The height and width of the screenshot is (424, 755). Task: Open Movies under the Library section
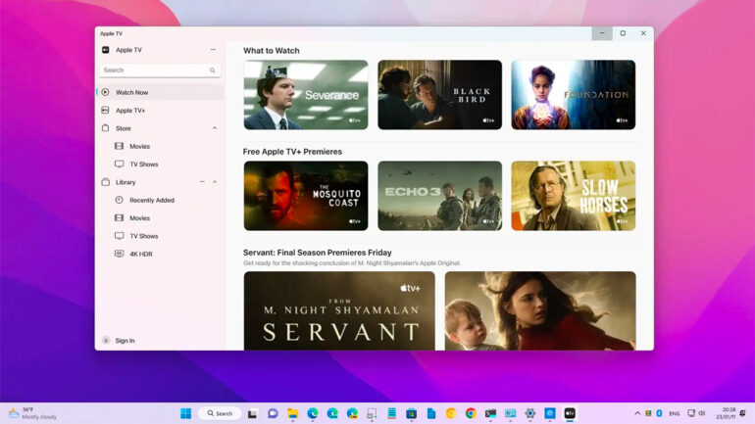tap(139, 218)
